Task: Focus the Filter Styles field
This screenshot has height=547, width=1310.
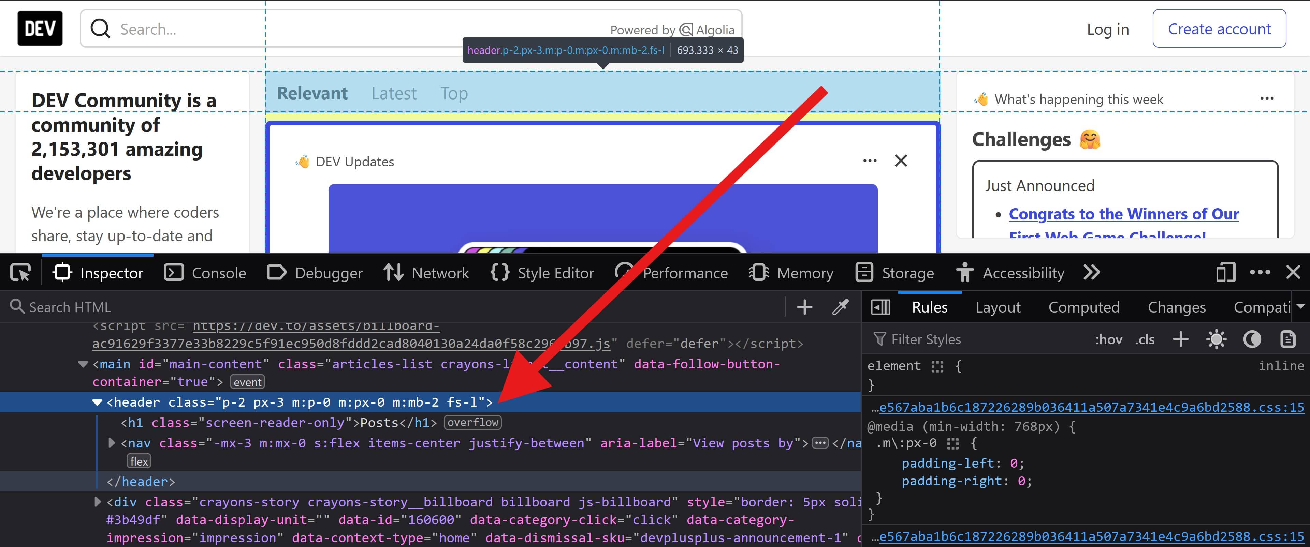Action: [x=976, y=339]
